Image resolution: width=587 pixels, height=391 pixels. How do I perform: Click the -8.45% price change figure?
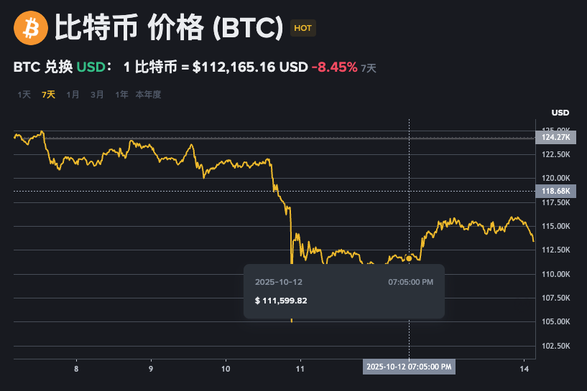click(x=334, y=67)
